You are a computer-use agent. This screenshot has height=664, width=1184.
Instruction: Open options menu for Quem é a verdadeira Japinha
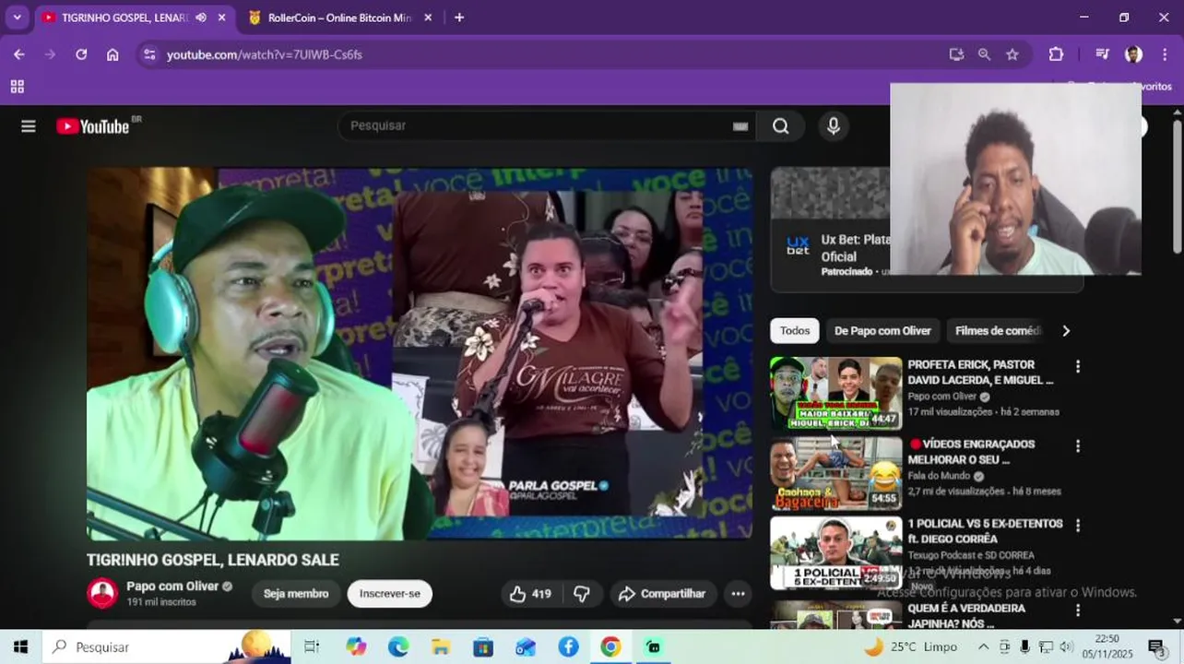coord(1077,610)
